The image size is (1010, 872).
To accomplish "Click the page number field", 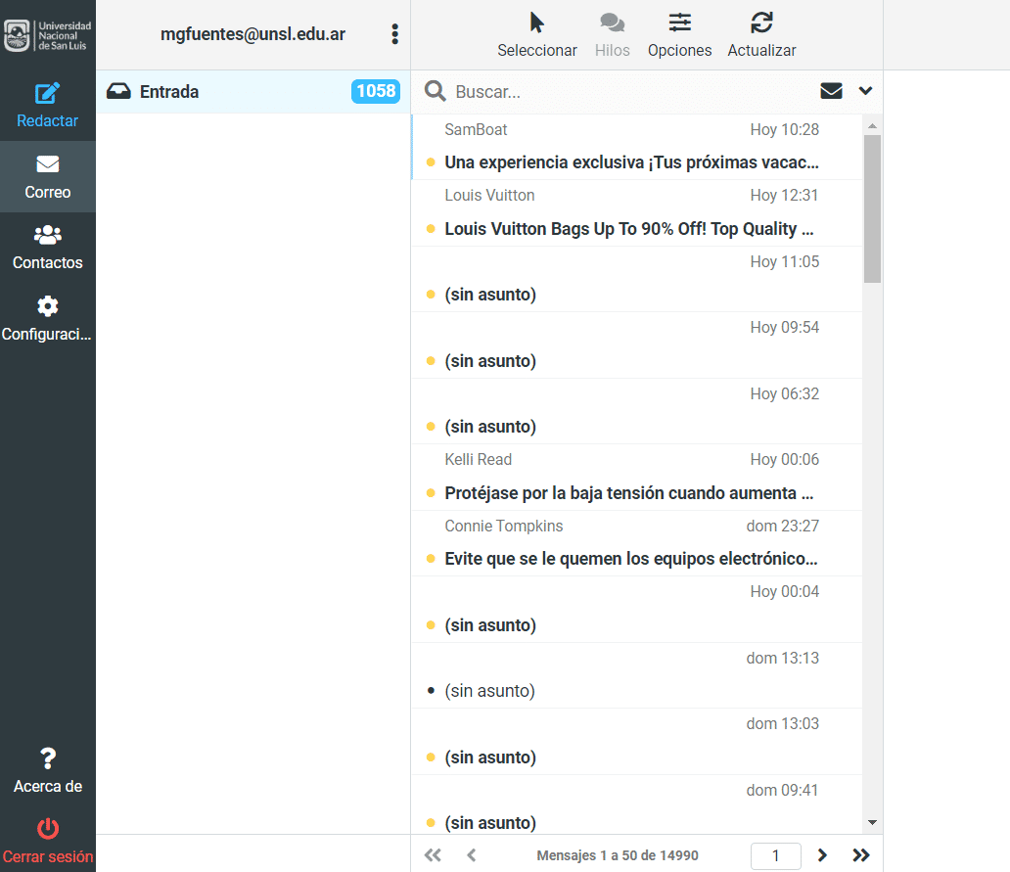I will (x=775, y=856).
